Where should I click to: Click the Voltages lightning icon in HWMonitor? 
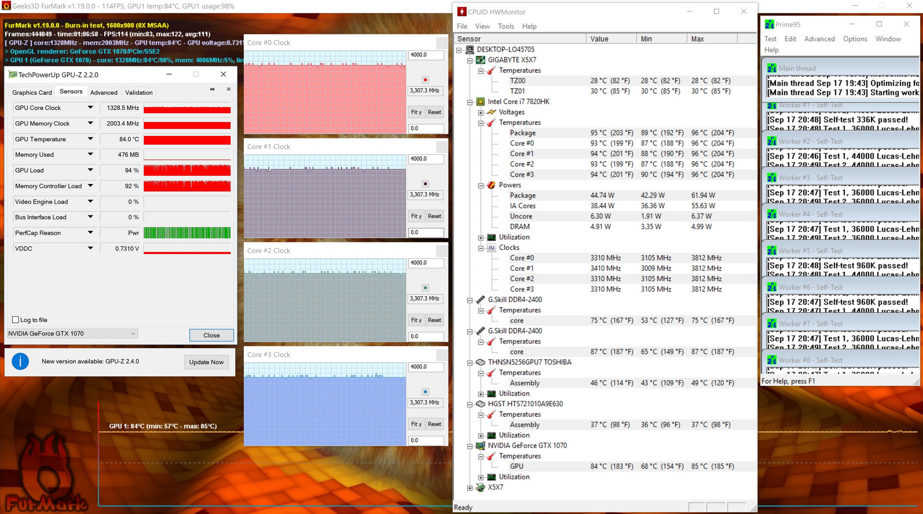coord(491,112)
